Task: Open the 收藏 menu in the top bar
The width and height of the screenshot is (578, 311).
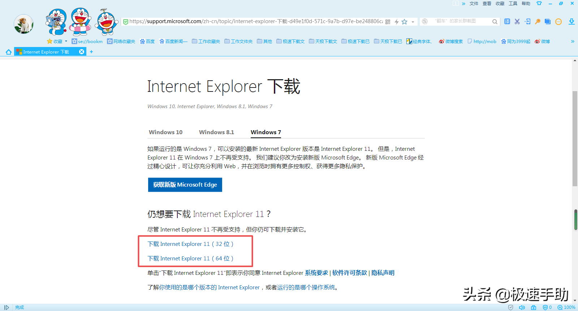Action: (x=500, y=4)
